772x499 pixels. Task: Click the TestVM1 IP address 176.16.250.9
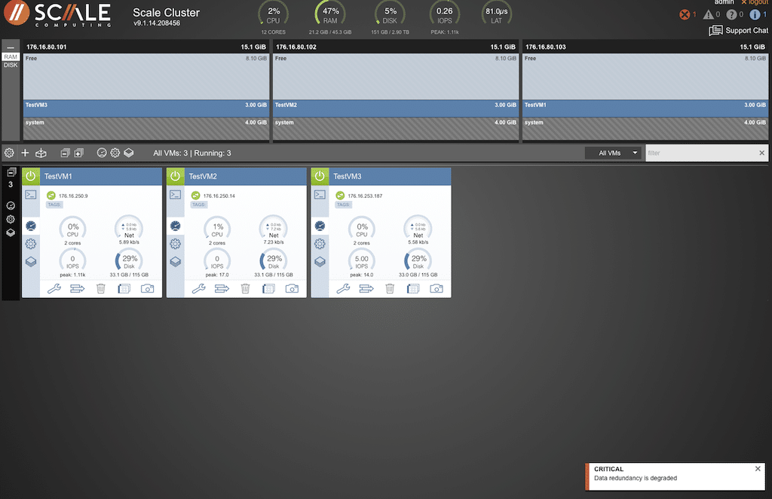pyautogui.click(x=73, y=196)
